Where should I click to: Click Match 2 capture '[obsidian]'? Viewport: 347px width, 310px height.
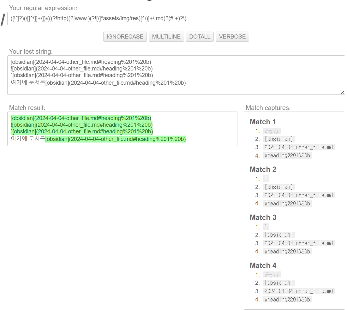(279, 187)
